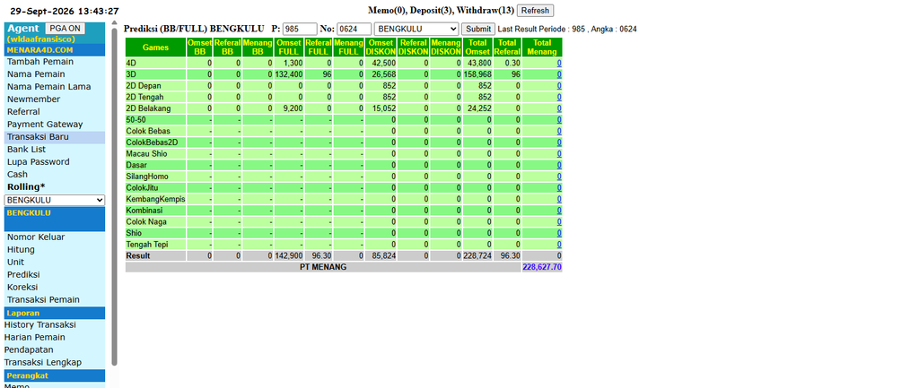Open Tambah Pemain in the sidebar

coord(39,62)
